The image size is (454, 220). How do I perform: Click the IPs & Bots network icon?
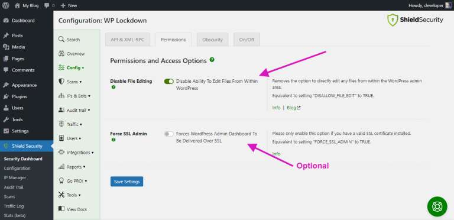tap(61, 96)
